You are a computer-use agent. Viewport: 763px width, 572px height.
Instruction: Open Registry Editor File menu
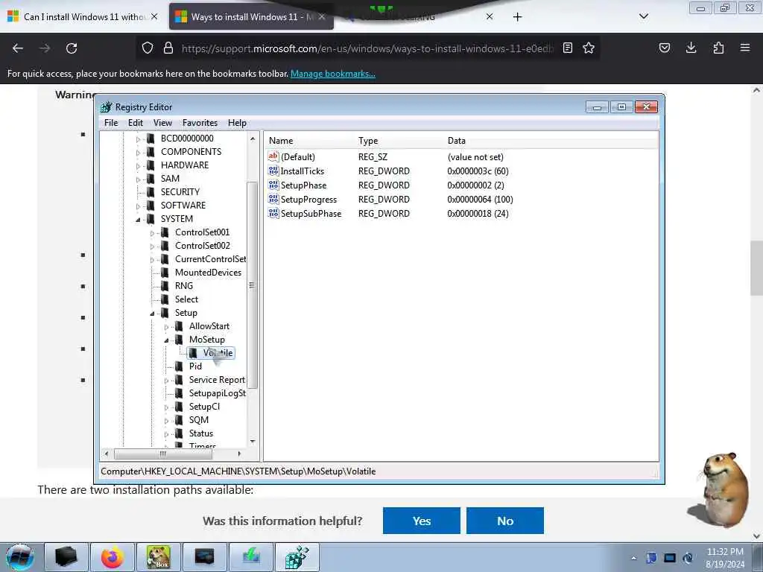tap(111, 123)
